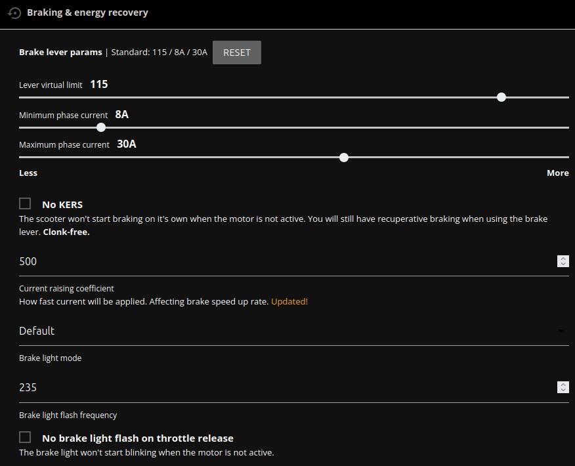
Task: Enable the No KERS checkbox
Action: pos(25,203)
